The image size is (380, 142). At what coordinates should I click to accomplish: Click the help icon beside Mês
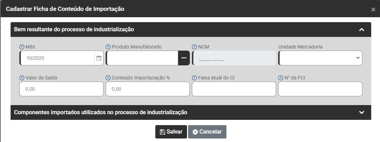pos(22,47)
